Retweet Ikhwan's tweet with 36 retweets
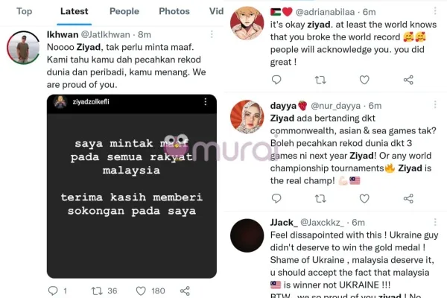This screenshot has height=298, width=447. (97, 291)
